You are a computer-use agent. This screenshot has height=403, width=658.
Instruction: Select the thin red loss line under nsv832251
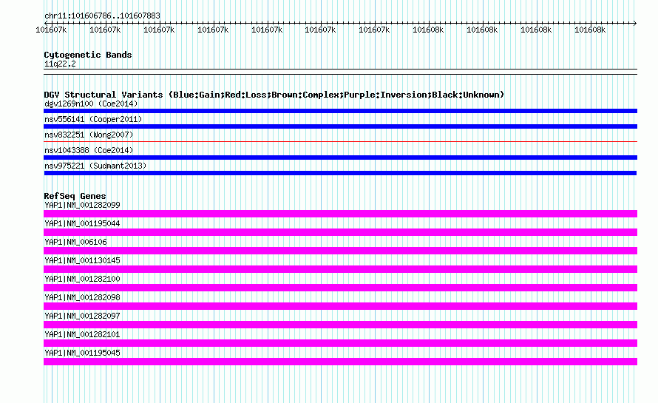tap(340, 141)
